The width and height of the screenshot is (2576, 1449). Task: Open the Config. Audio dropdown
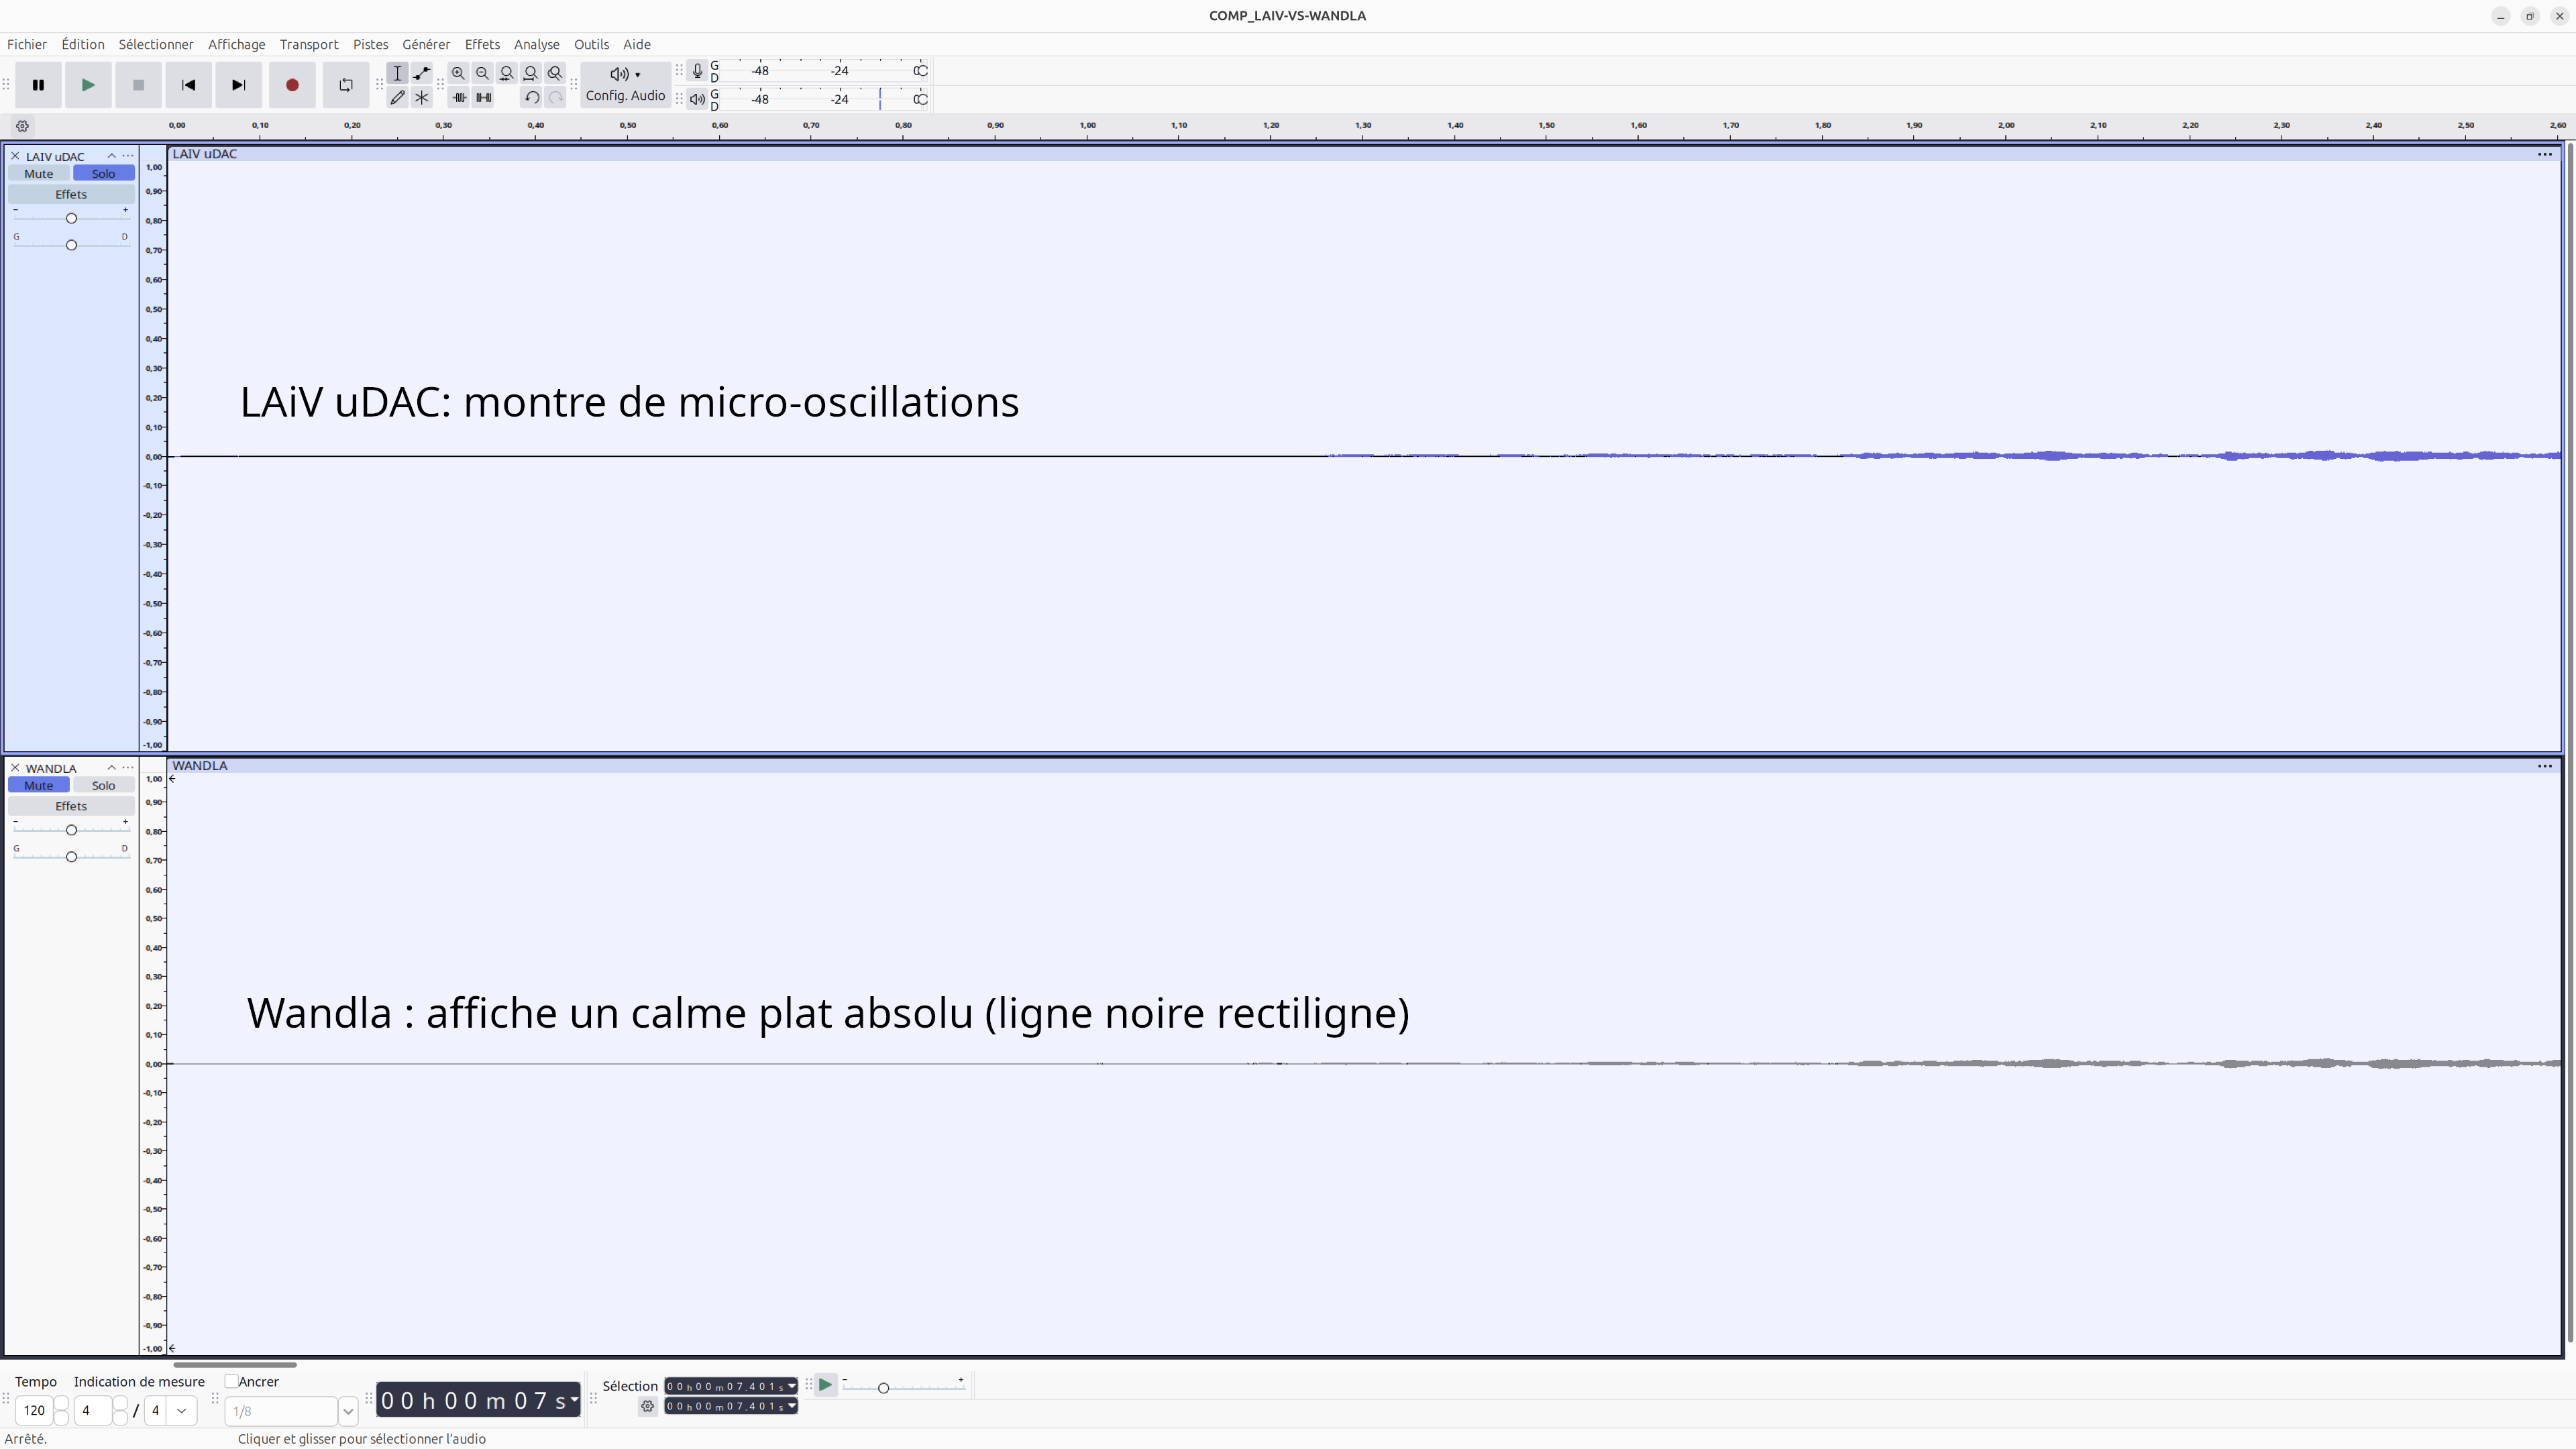(625, 85)
